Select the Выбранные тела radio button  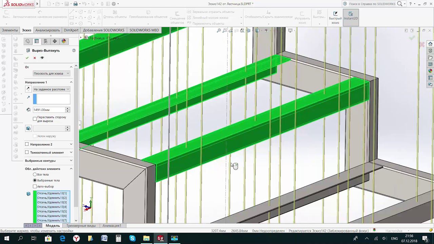(x=35, y=180)
